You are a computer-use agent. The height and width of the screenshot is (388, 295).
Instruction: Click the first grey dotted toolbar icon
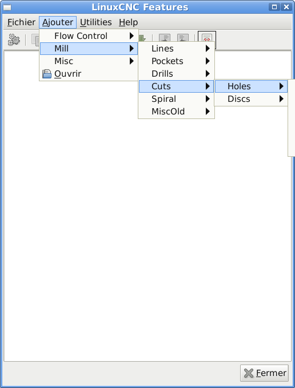pos(165,38)
